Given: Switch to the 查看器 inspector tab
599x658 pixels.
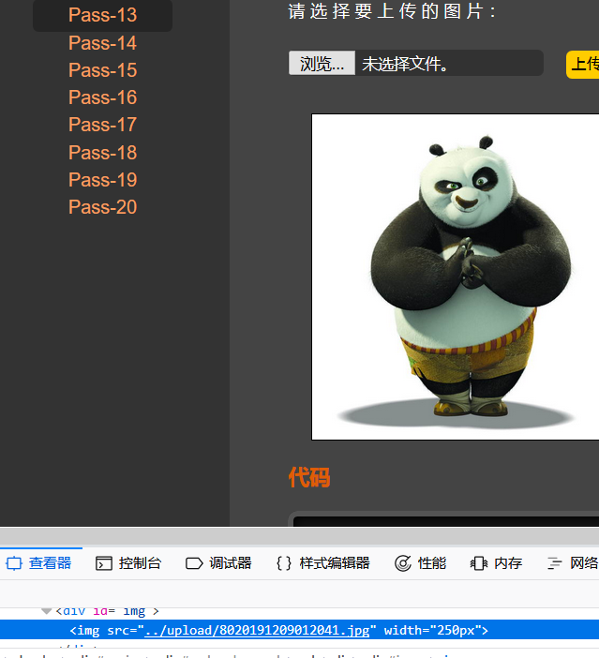Looking at the screenshot, I should (39, 562).
